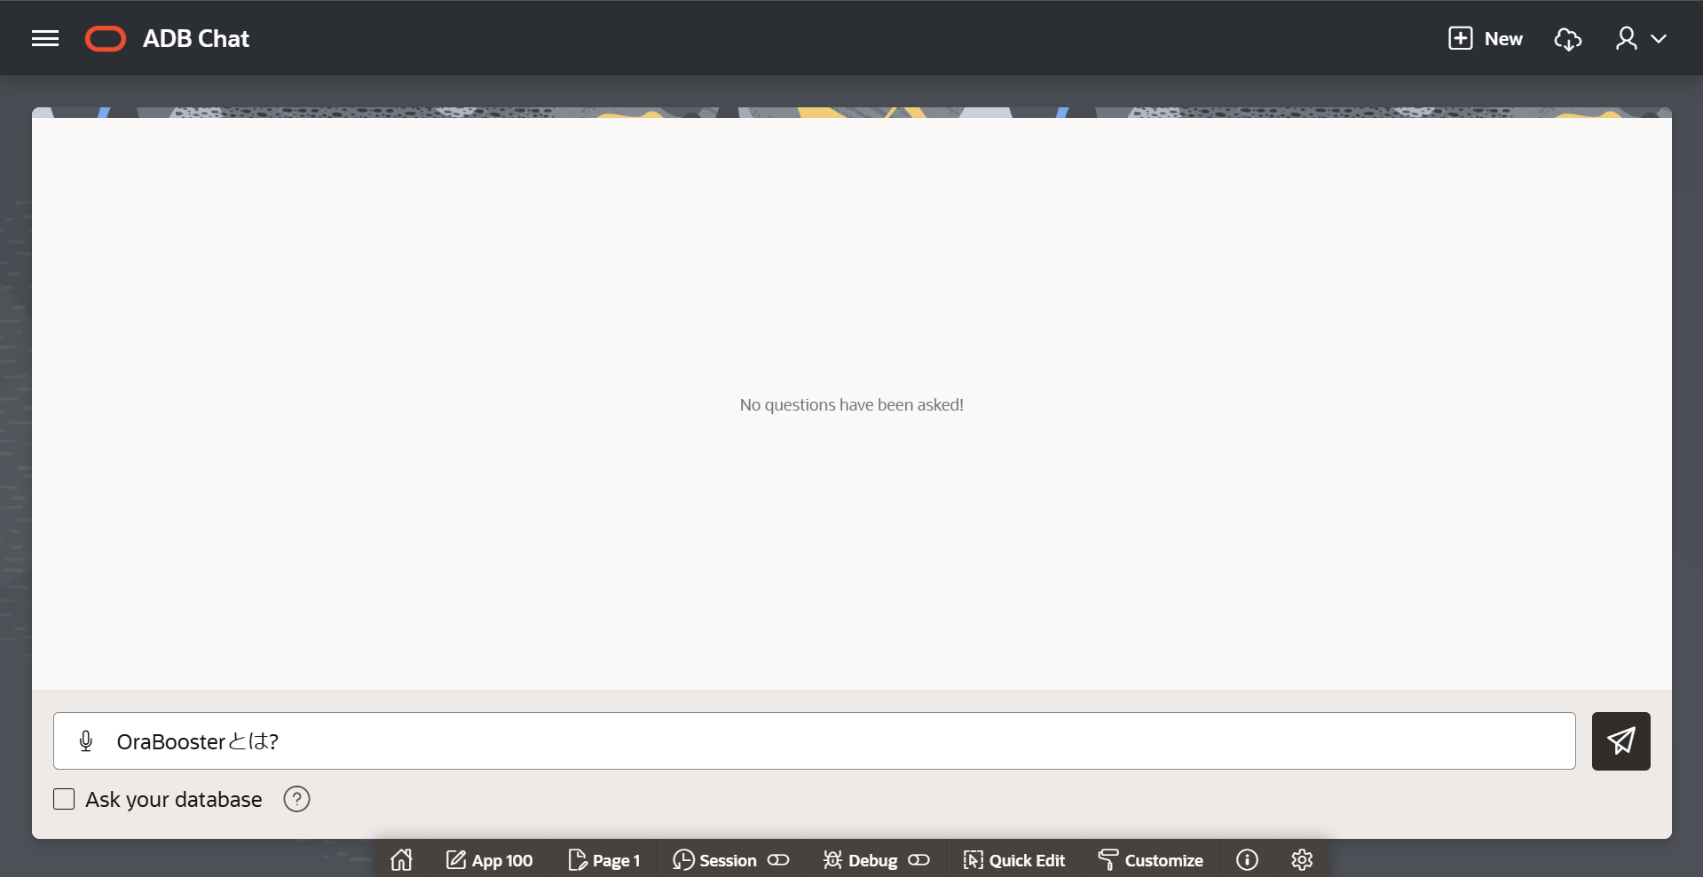Open the Customize theme roller
The height and width of the screenshot is (877, 1703).
pyautogui.click(x=1151, y=860)
